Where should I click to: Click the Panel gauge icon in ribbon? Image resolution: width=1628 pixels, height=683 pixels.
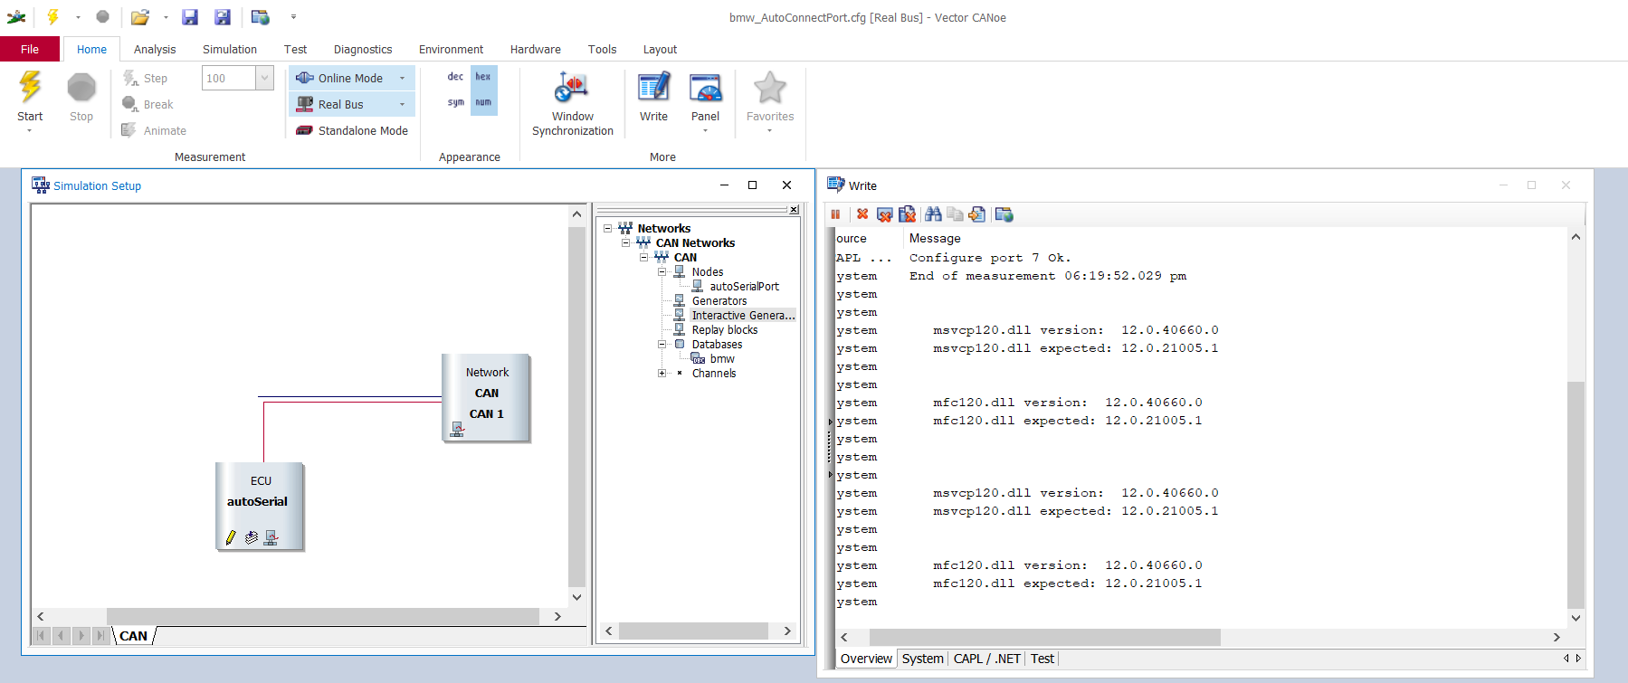705,88
